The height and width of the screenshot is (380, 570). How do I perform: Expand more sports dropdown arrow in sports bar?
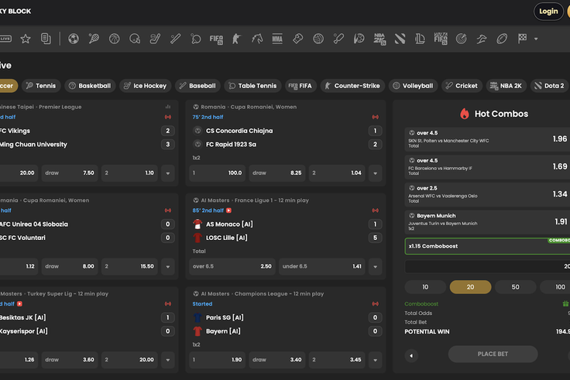point(536,39)
